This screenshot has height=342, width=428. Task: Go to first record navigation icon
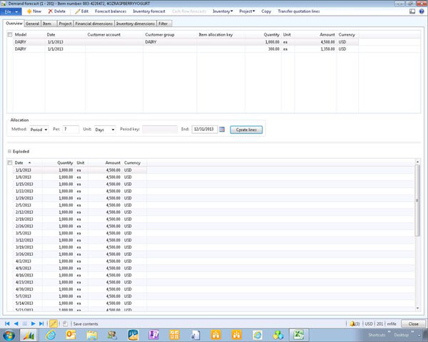pyautogui.click(x=7, y=323)
